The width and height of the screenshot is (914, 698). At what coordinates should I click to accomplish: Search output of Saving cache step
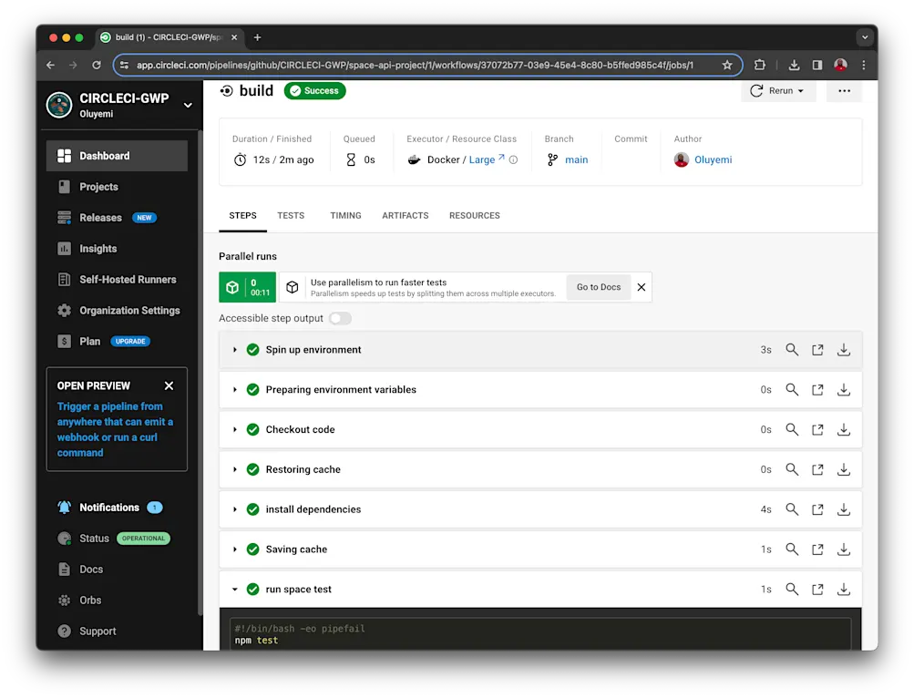tap(792, 549)
